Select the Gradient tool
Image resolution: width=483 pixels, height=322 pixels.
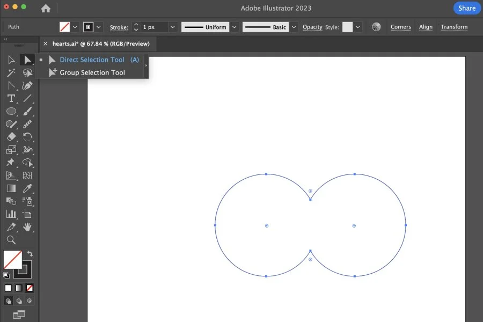coord(11,188)
